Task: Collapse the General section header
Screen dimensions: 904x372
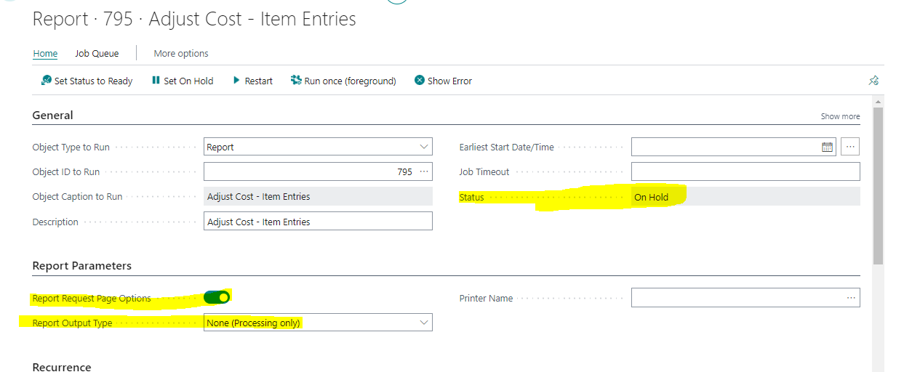Action: click(x=53, y=115)
